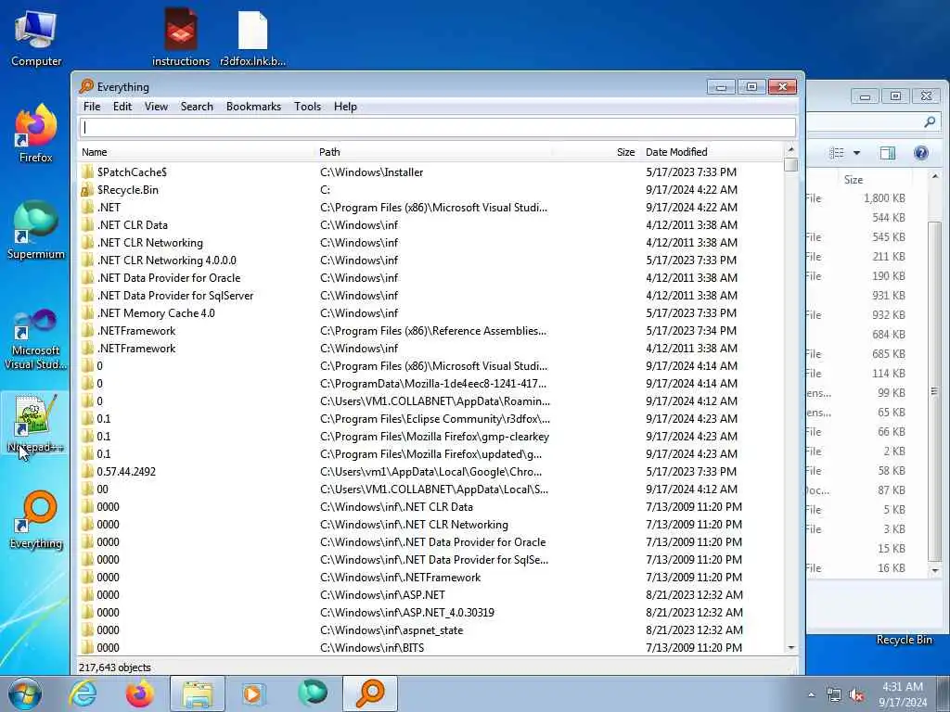Open Windows Media Player from taskbar
The image size is (950, 712).
coord(253,693)
